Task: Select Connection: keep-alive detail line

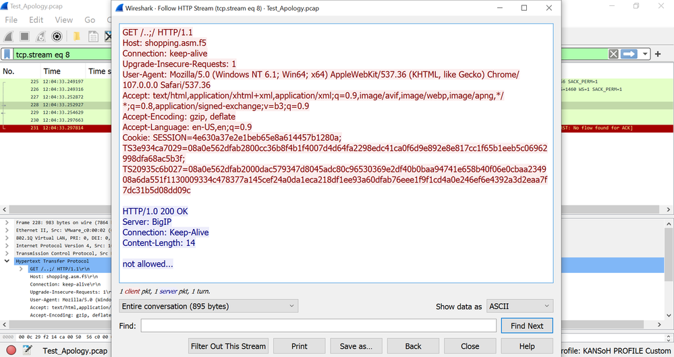Action: tap(65, 284)
